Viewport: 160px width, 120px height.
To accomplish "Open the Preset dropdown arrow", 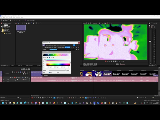I will (74, 49).
